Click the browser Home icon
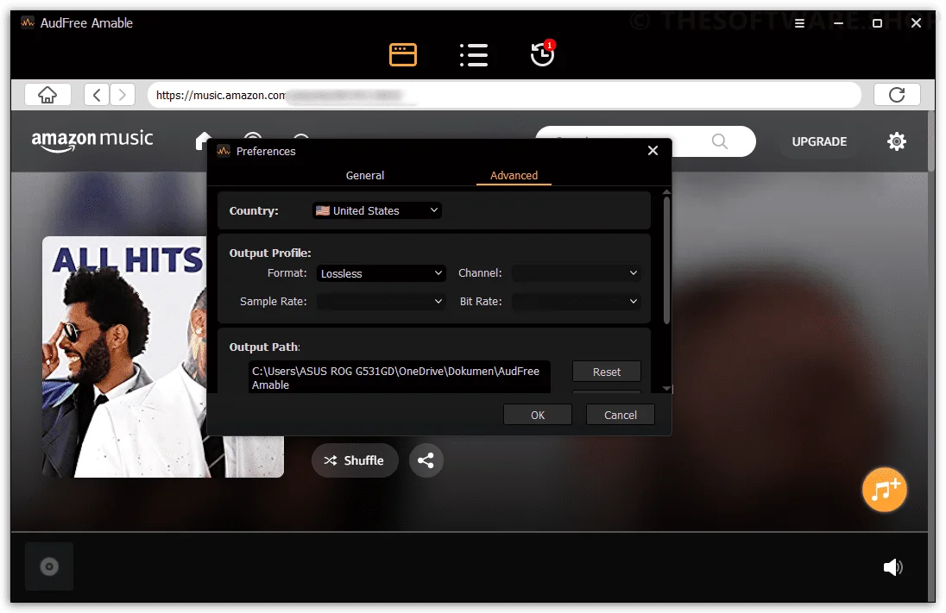 click(47, 95)
